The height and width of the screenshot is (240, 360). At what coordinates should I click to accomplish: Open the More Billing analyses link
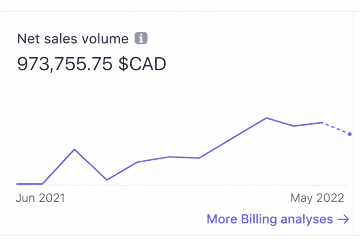tap(270, 219)
